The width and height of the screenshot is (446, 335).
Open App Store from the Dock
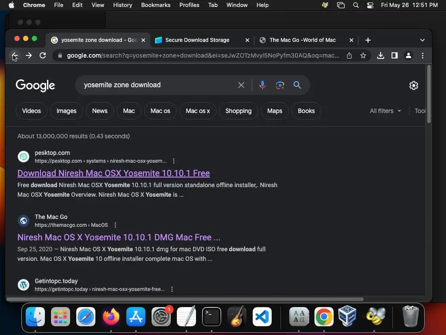(x=136, y=317)
